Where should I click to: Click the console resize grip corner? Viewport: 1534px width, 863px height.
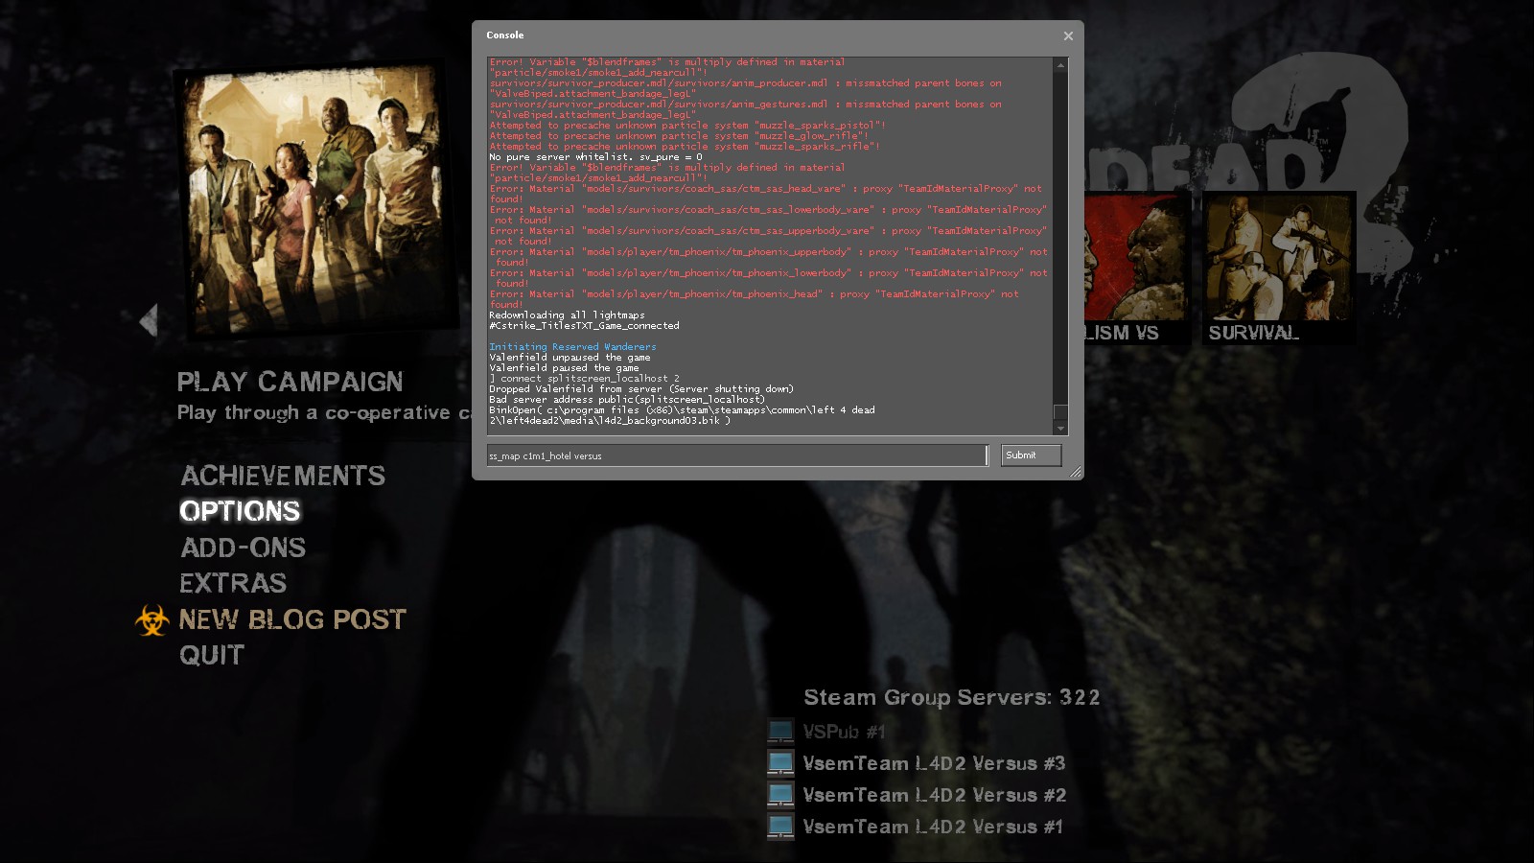click(1076, 472)
